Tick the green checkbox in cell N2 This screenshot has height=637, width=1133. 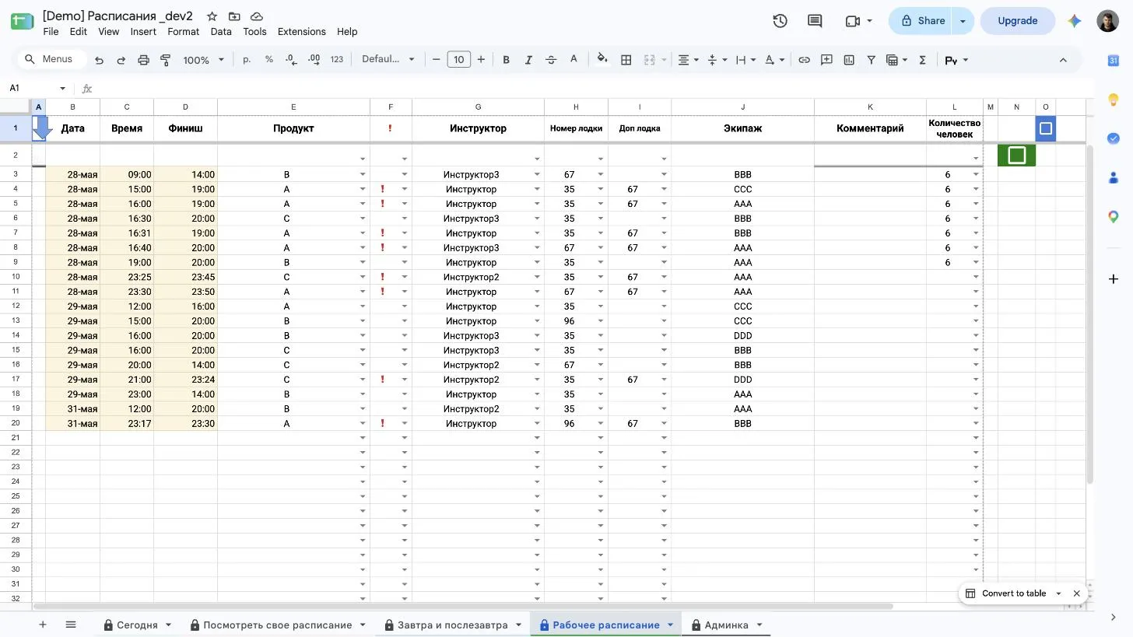click(x=1016, y=156)
